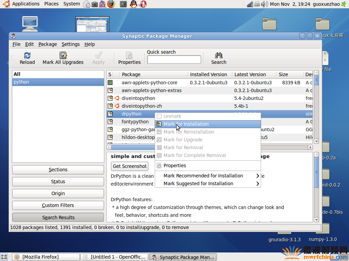Click the network monitor tray icon
This screenshot has width=349, height=261.
pyautogui.click(x=250, y=4)
